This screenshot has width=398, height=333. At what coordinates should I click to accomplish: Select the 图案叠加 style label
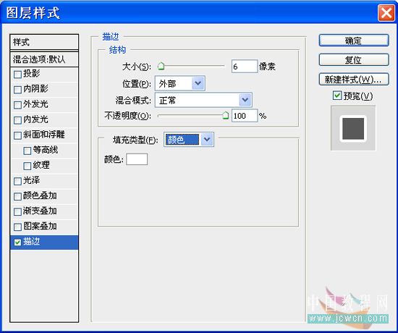click(x=40, y=226)
